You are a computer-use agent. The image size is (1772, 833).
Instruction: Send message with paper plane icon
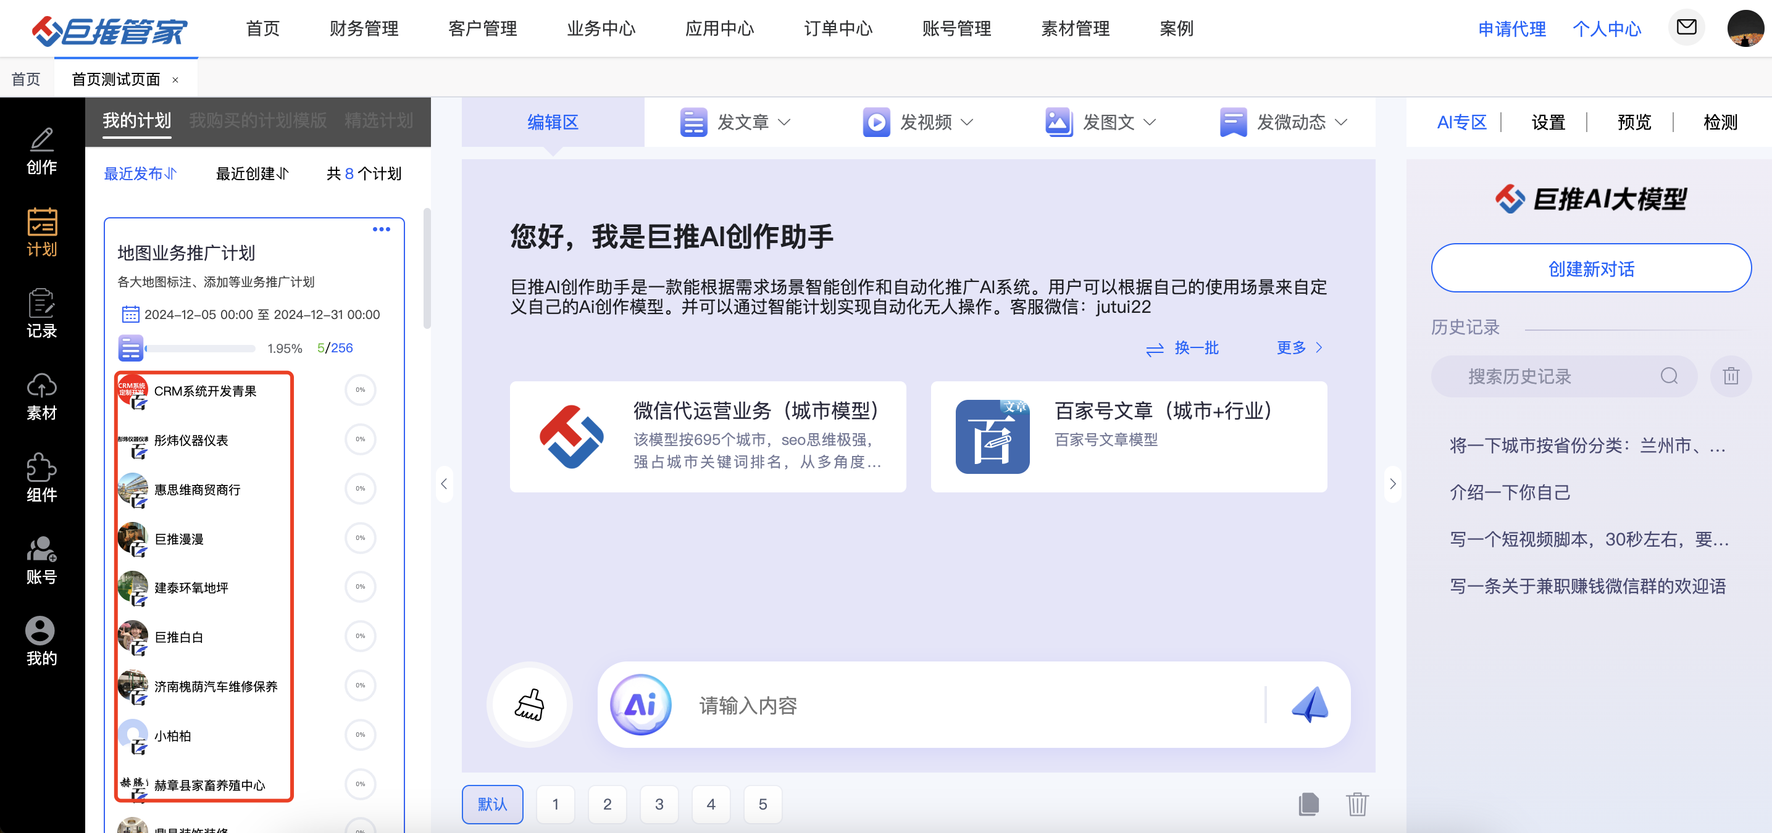(x=1310, y=705)
